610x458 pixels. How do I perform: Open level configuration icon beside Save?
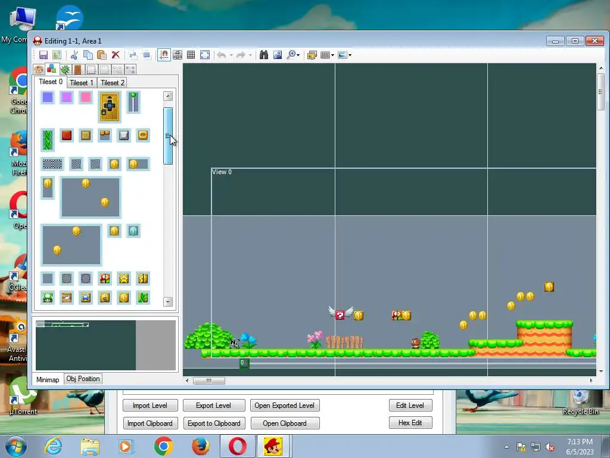click(x=57, y=55)
